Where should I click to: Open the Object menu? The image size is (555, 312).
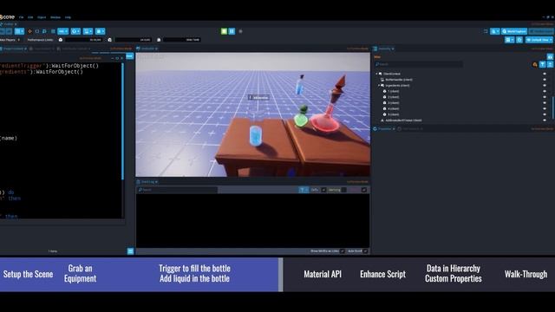point(42,17)
